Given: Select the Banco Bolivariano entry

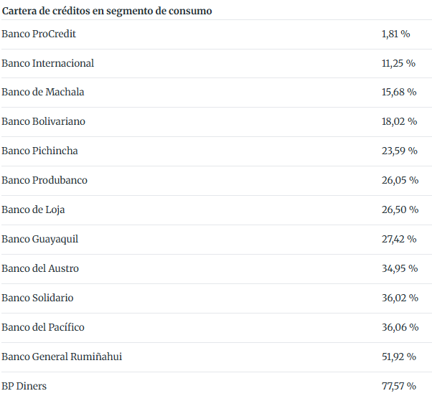Looking at the screenshot, I should 43,122.
